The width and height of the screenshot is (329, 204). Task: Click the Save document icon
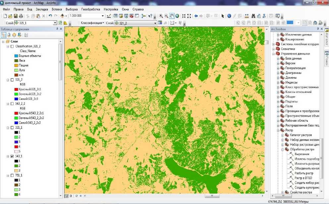pyautogui.click(x=15, y=16)
